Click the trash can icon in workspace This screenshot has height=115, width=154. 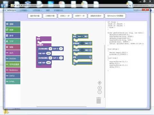(98, 100)
